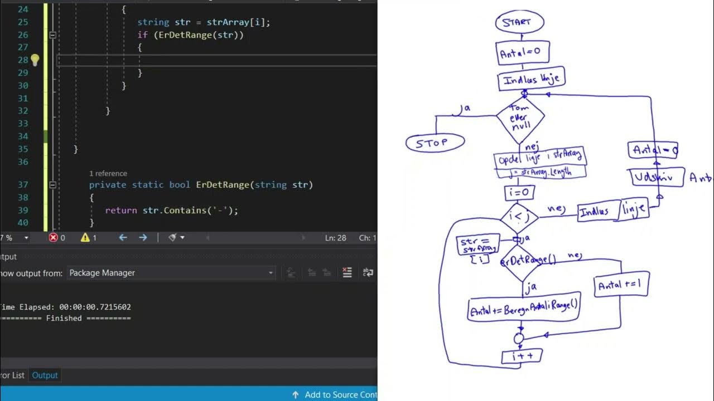Click the 'Time Elapsed' output line
Viewport: 714px width, 401px height.
tap(66, 307)
